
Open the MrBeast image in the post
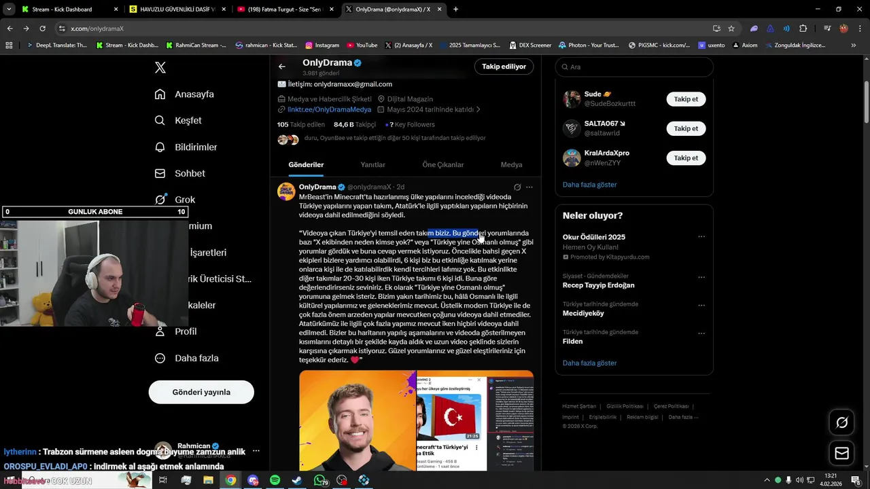point(358,420)
